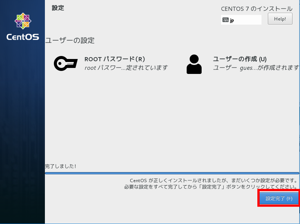Click the 完了しました! status text
Viewport: 300px width, 224px height.
pyautogui.click(x=61, y=166)
